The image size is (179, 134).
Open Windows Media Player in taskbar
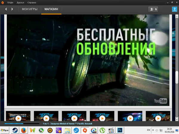tap(94, 130)
